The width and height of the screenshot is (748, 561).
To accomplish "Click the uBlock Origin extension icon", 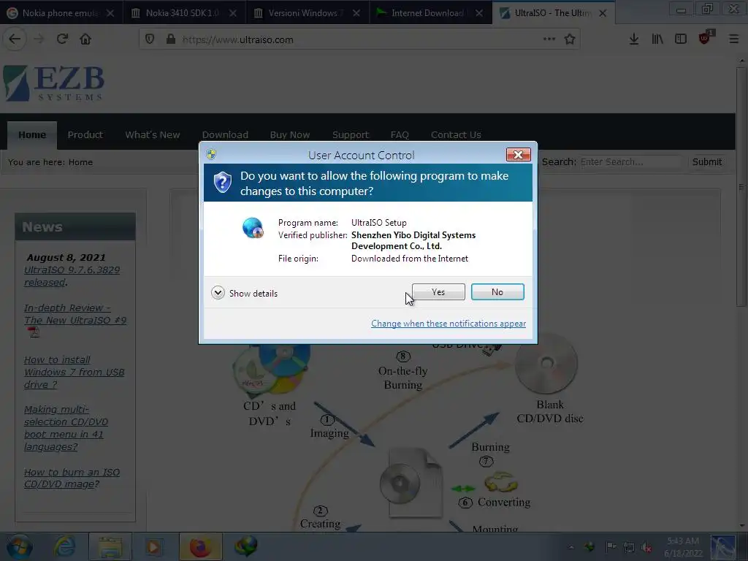I will click(705, 38).
